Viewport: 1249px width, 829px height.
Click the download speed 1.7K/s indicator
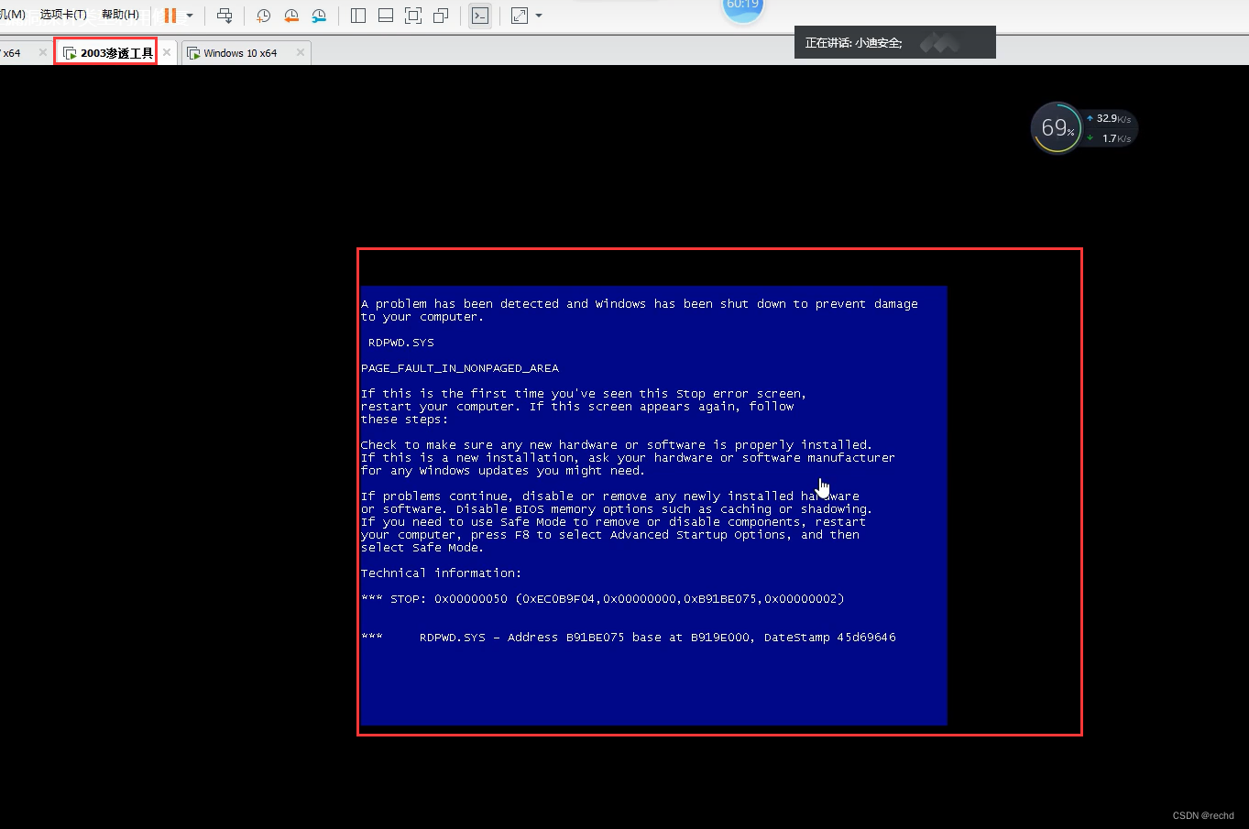point(1109,138)
